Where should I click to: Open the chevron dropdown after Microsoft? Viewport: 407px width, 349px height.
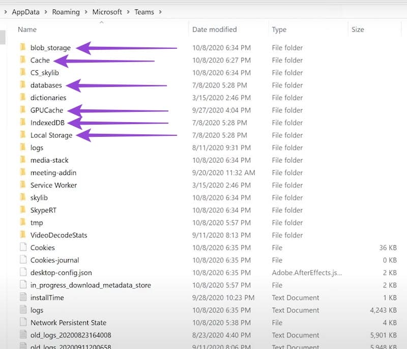point(128,12)
